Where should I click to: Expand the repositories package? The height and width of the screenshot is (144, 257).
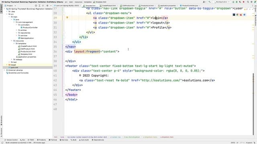pos(16,33)
